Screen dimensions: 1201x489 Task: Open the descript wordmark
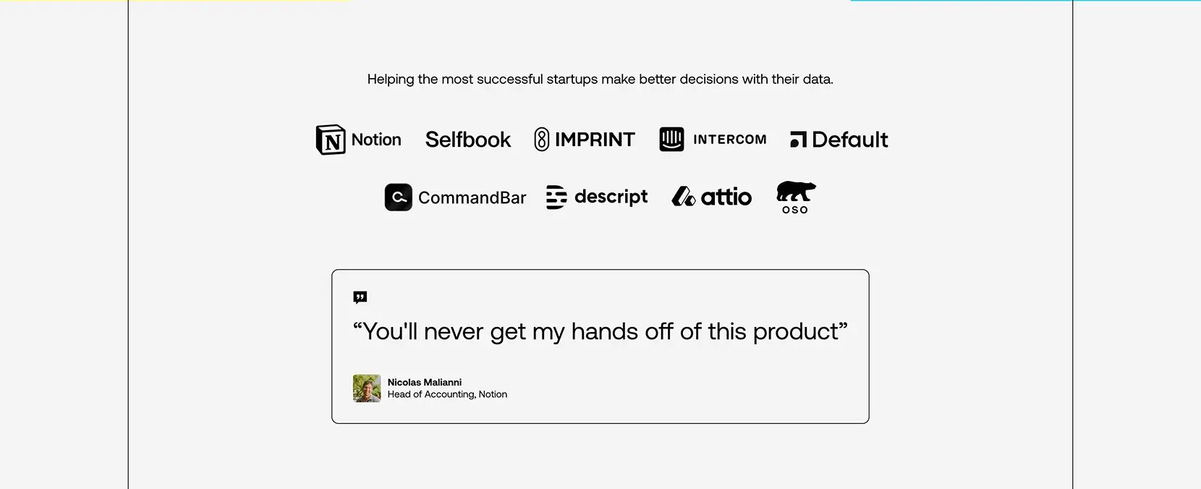(x=611, y=197)
